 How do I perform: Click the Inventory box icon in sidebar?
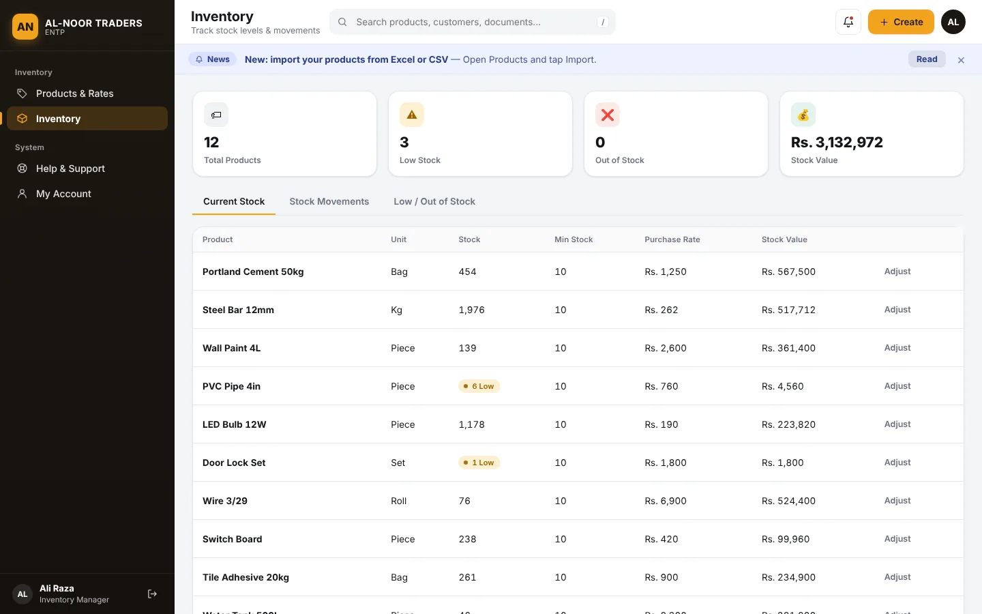point(22,119)
